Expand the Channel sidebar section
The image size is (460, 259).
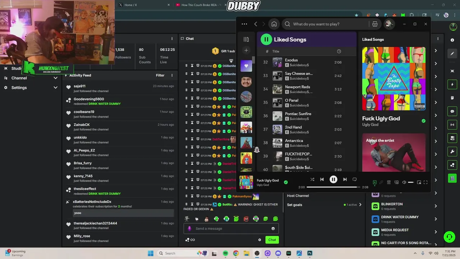(x=55, y=78)
